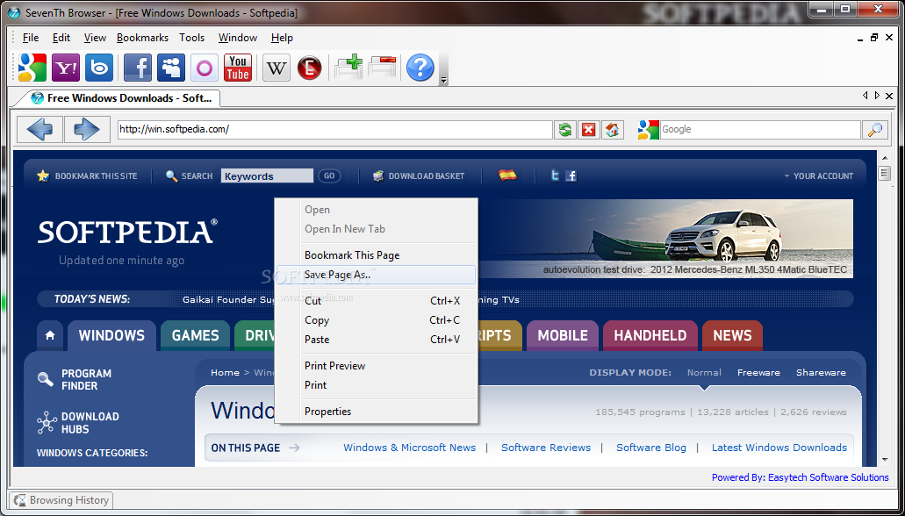Select Copy in the context menu
The image size is (905, 516).
click(x=376, y=320)
